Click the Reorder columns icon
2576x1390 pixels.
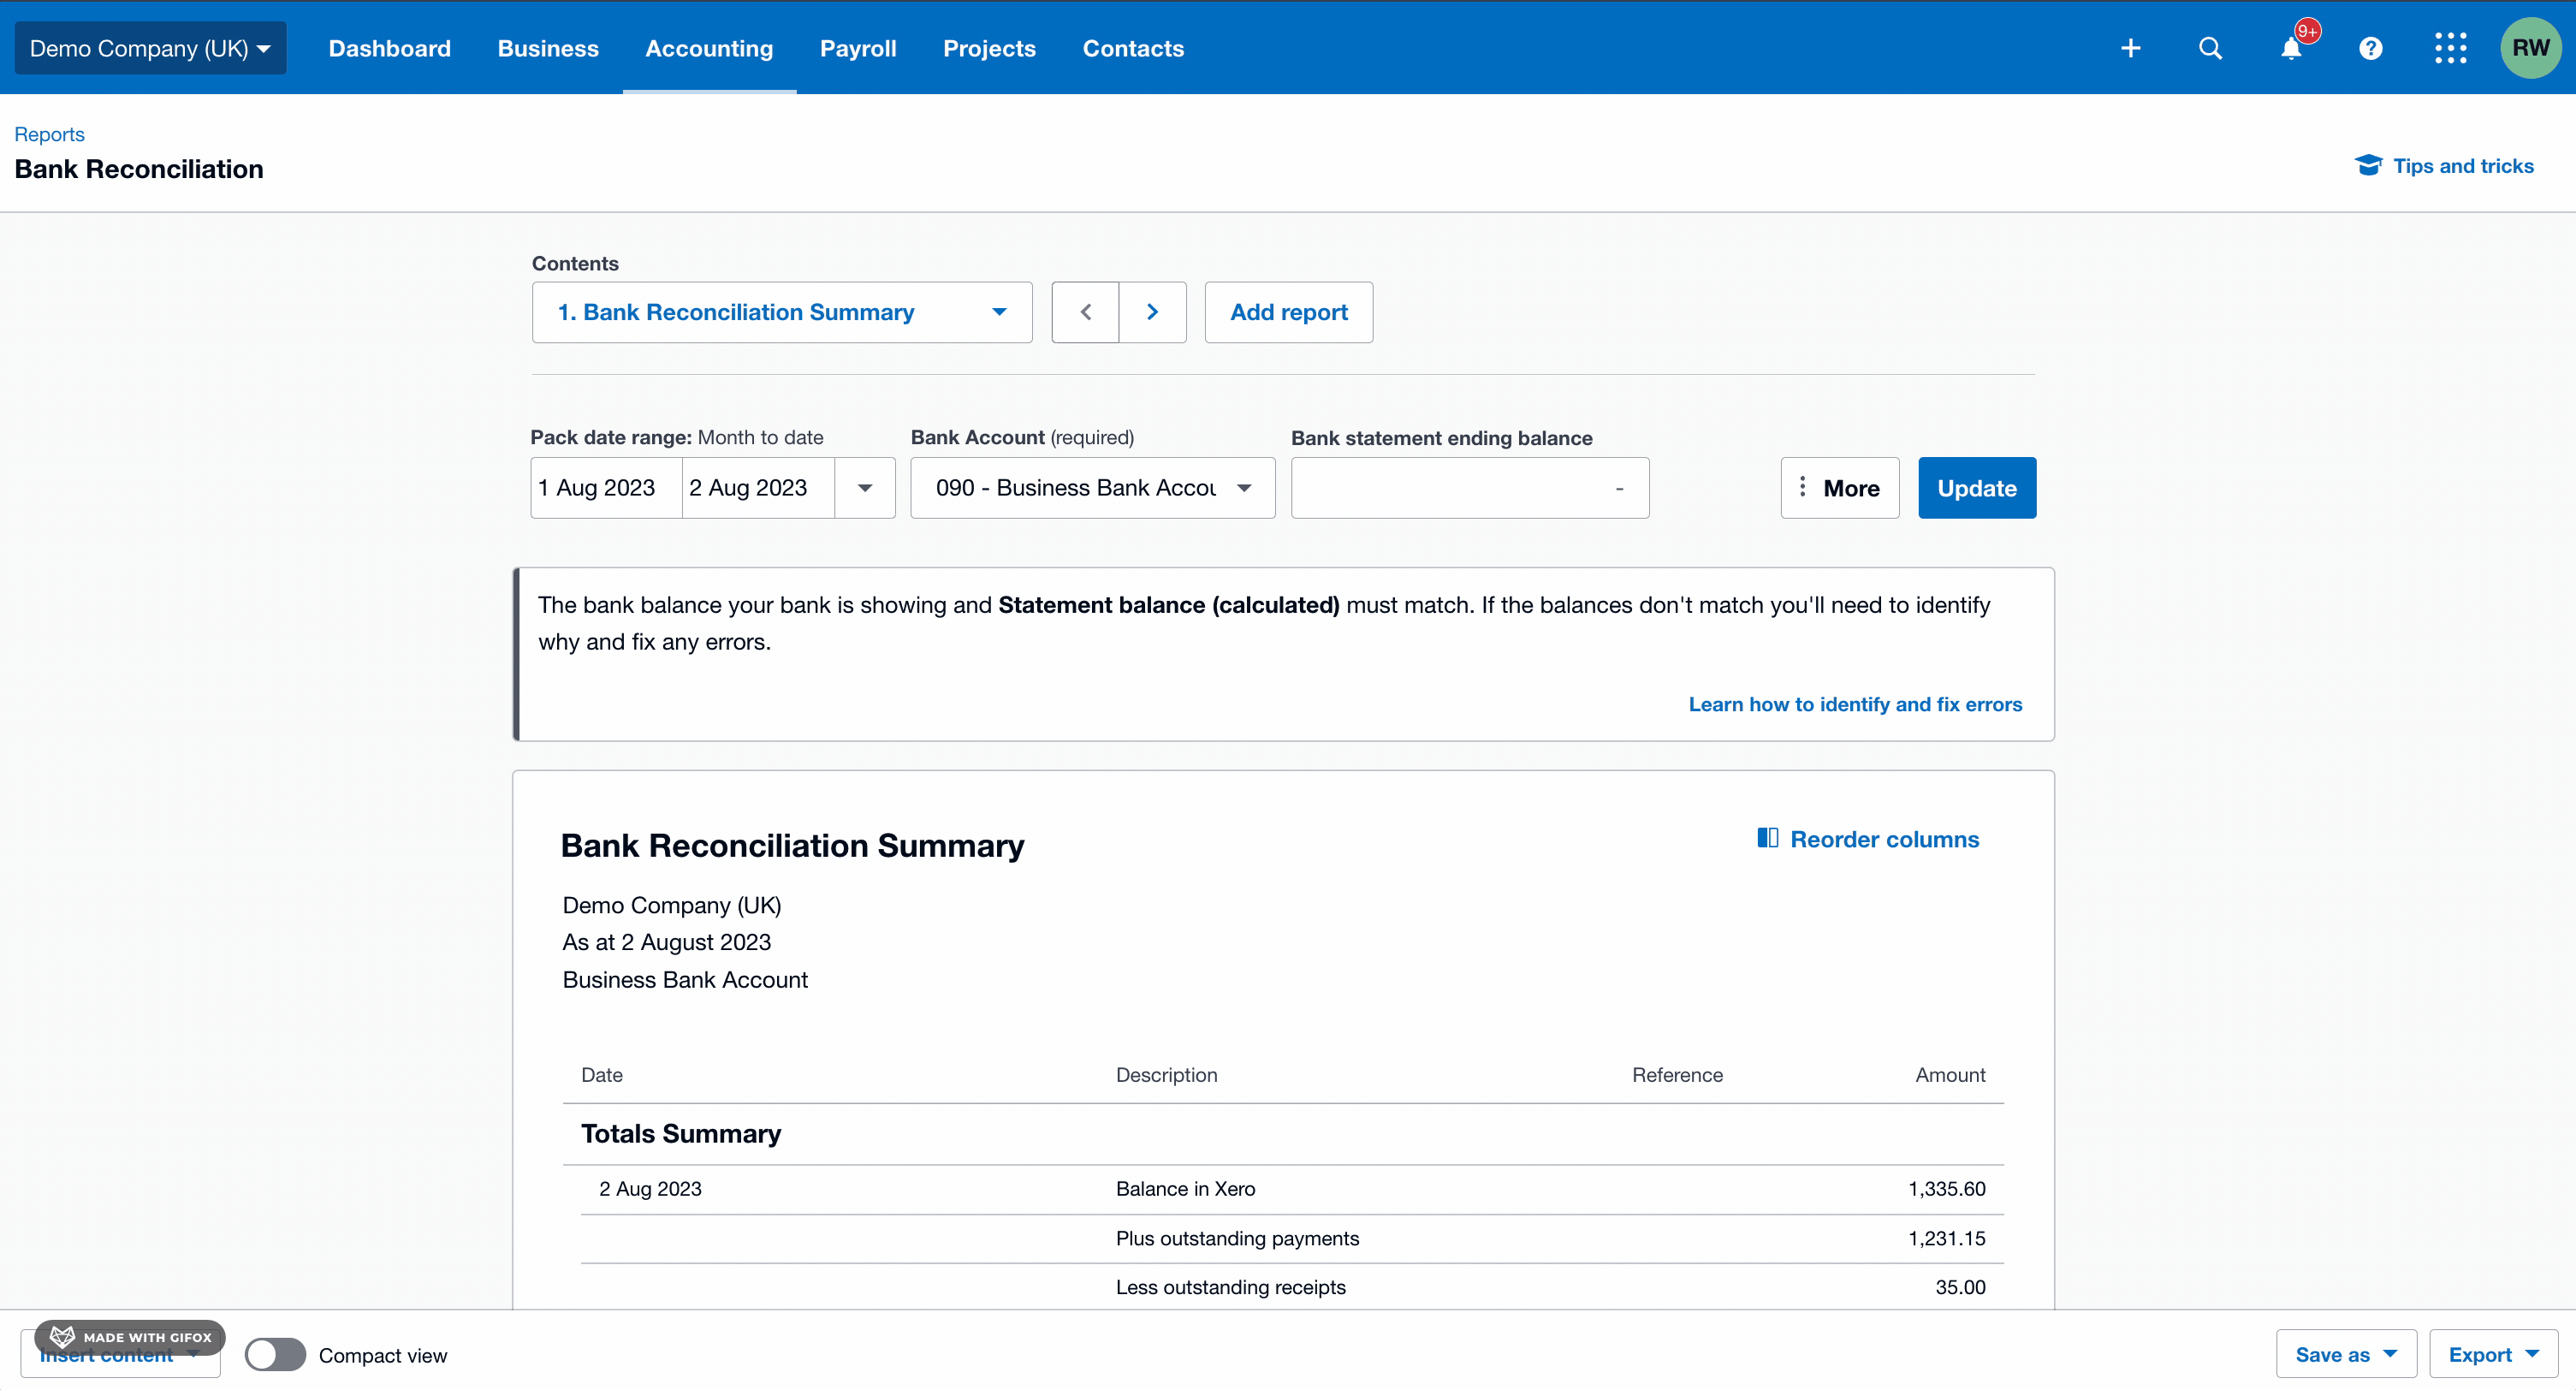click(1767, 838)
